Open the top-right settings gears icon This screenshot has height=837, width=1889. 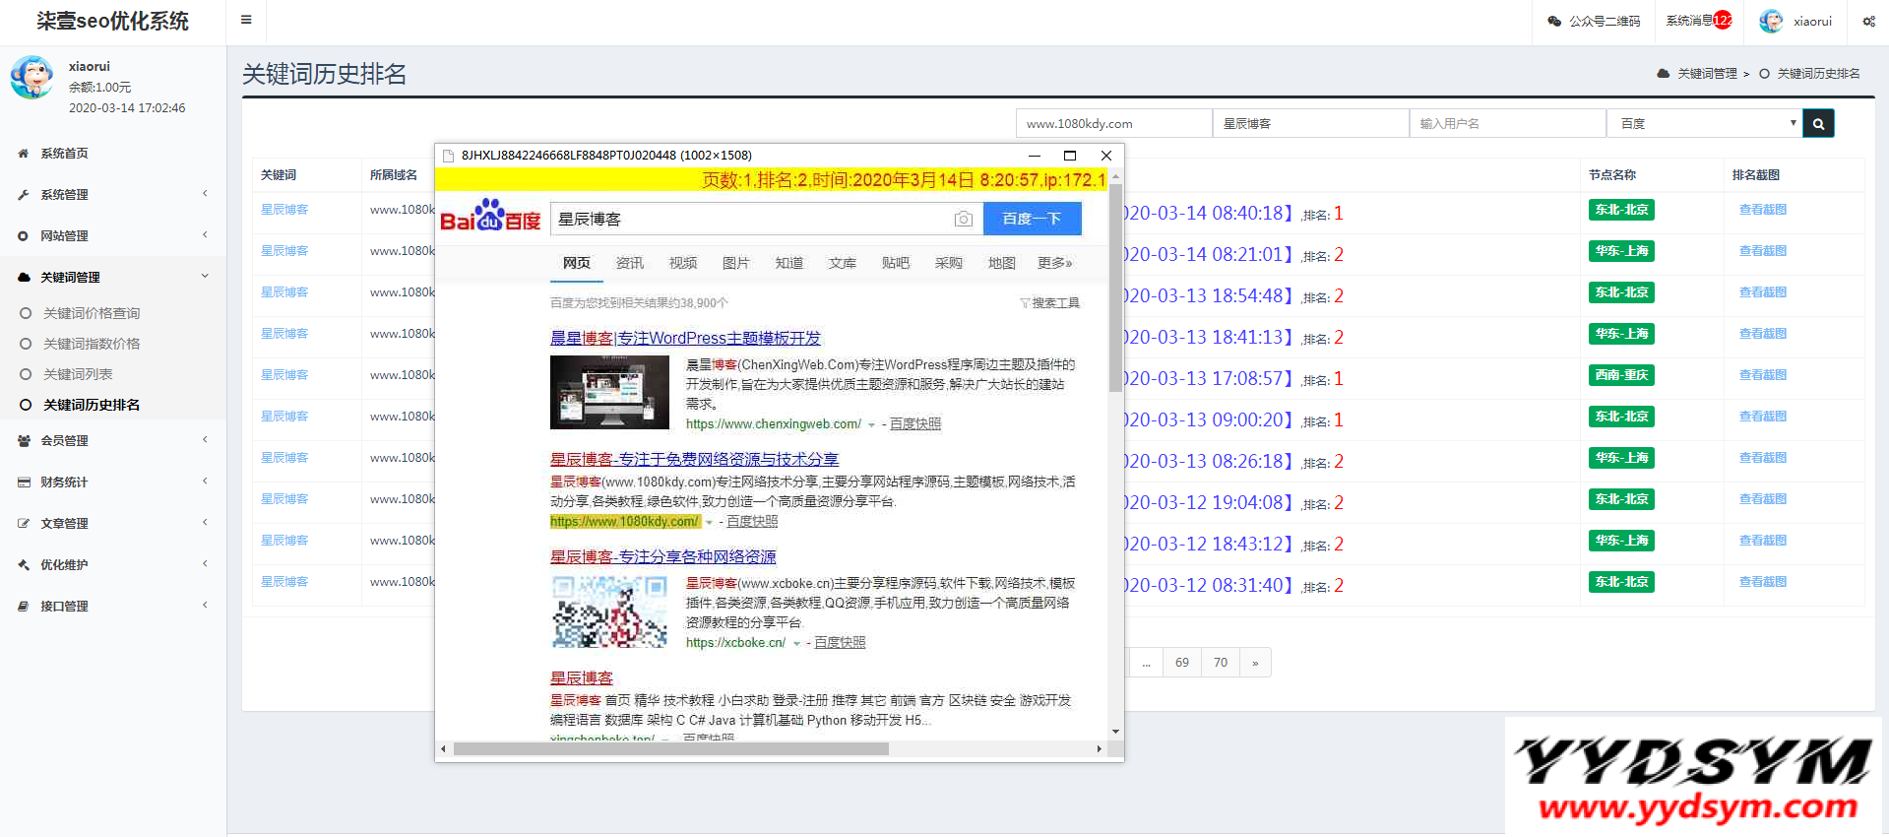click(x=1868, y=21)
